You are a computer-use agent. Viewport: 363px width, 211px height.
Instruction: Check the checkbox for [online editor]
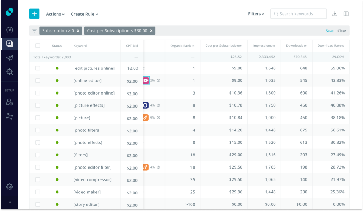[38, 80]
